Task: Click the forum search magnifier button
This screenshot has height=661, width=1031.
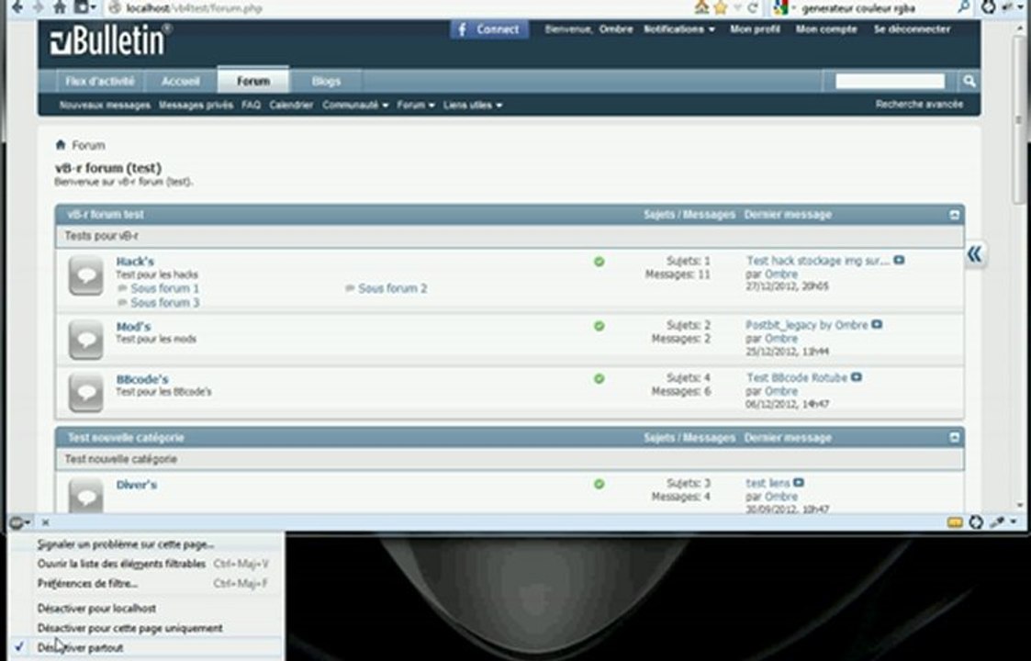Action: tap(969, 81)
